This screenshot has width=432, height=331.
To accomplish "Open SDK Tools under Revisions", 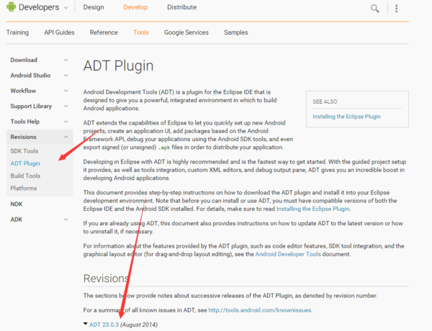I will (24, 151).
